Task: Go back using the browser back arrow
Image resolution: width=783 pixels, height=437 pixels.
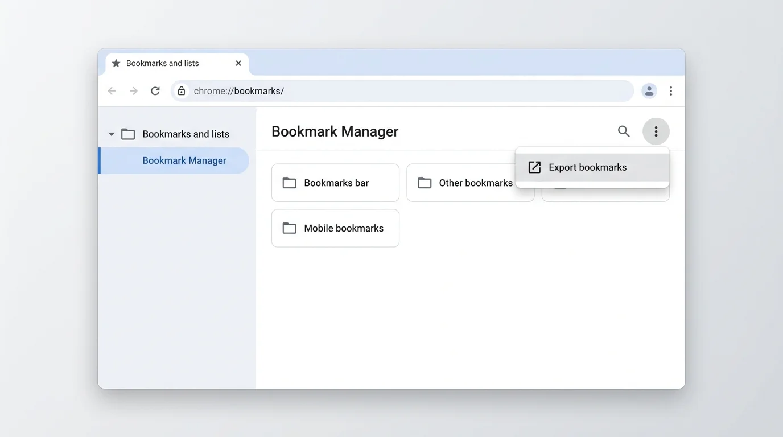Action: click(112, 91)
